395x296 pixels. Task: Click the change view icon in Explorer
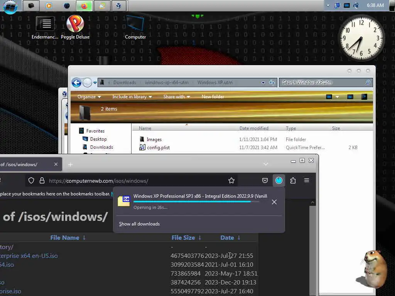[329, 97]
